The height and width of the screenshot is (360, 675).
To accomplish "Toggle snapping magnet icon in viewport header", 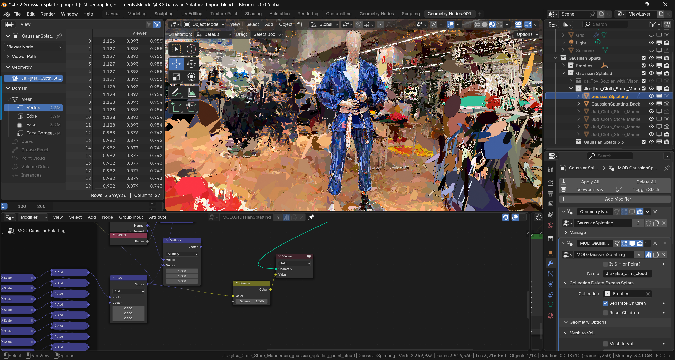I will [x=359, y=24].
